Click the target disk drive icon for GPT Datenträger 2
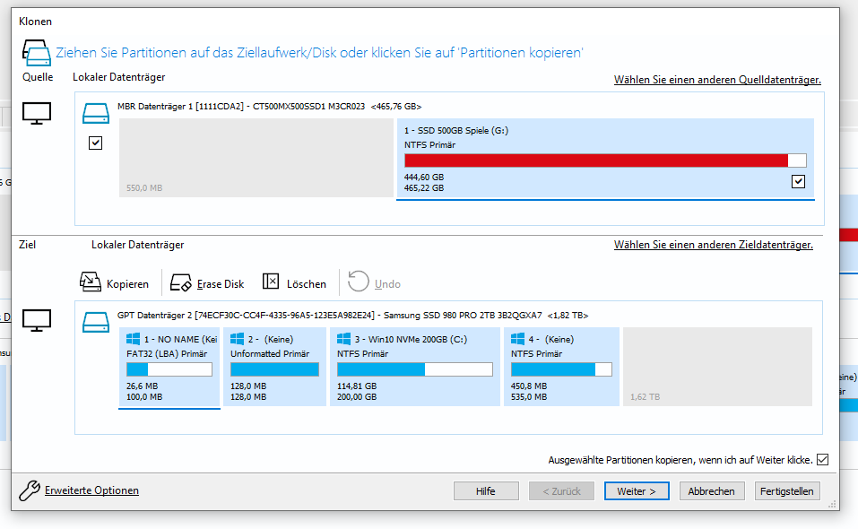 (96, 322)
